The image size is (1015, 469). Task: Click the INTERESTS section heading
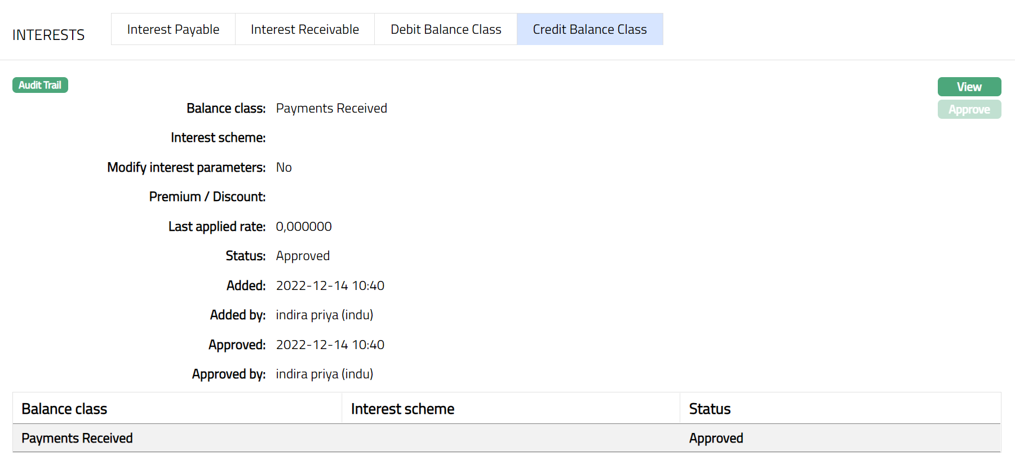point(48,35)
